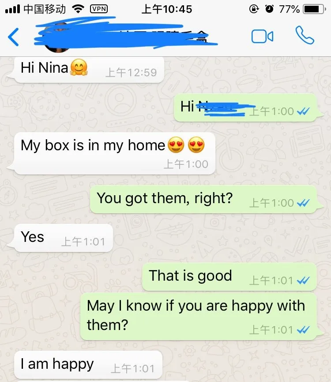331x382 pixels.
Task: Tap the battery icon in the status bar
Action: (x=314, y=9)
